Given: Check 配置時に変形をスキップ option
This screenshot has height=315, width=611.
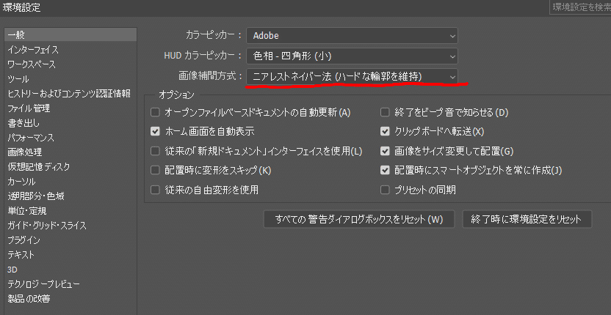Looking at the screenshot, I should pos(155,171).
